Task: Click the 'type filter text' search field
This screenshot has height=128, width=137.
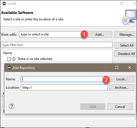Action: coord(57,45)
